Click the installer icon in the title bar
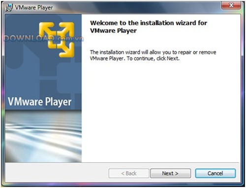 click(9, 7)
